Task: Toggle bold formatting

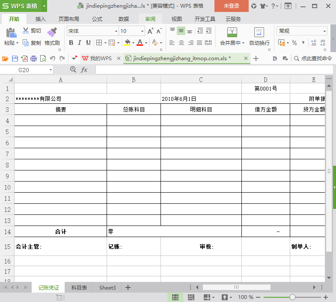Action: tap(71, 43)
